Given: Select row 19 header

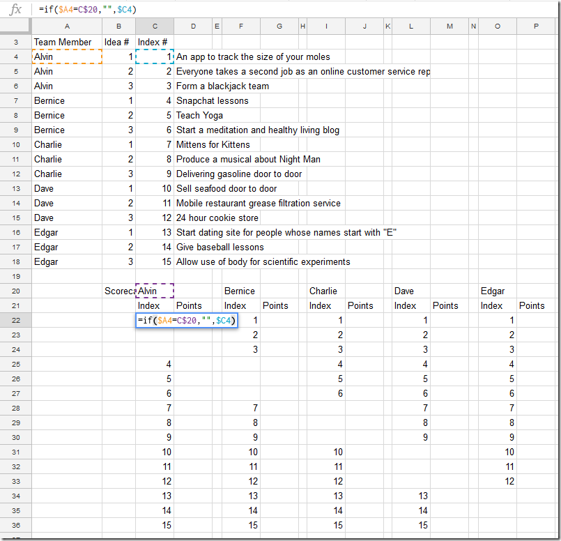Looking at the screenshot, I should coord(16,277).
